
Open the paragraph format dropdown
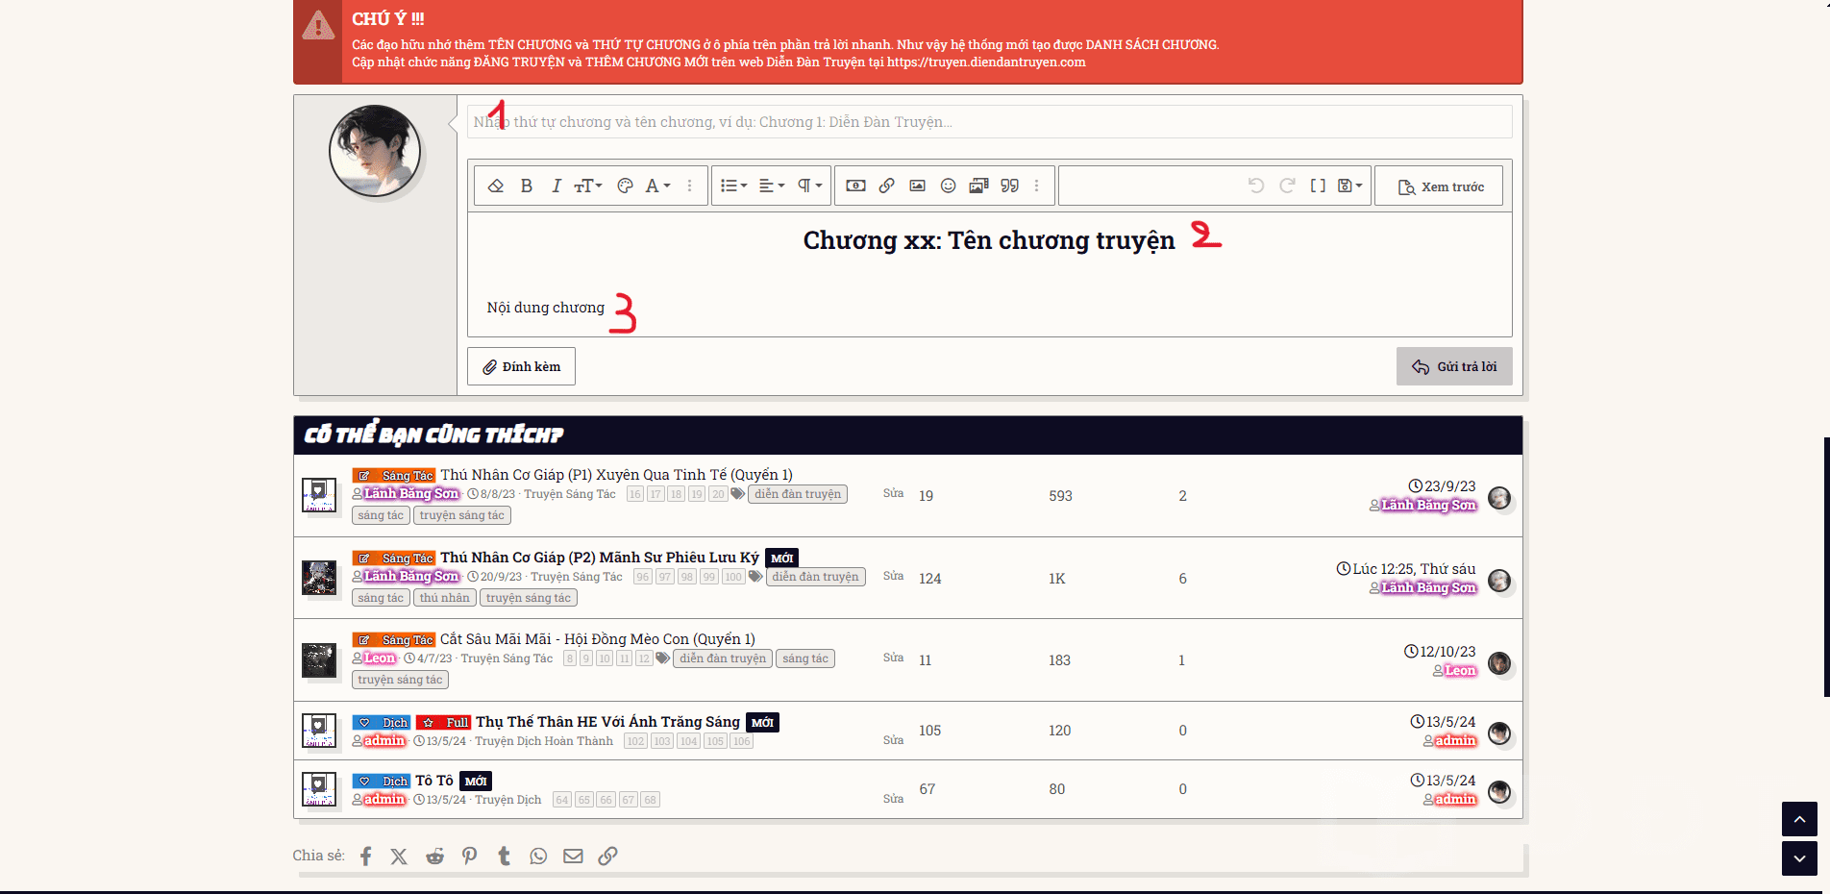click(810, 186)
